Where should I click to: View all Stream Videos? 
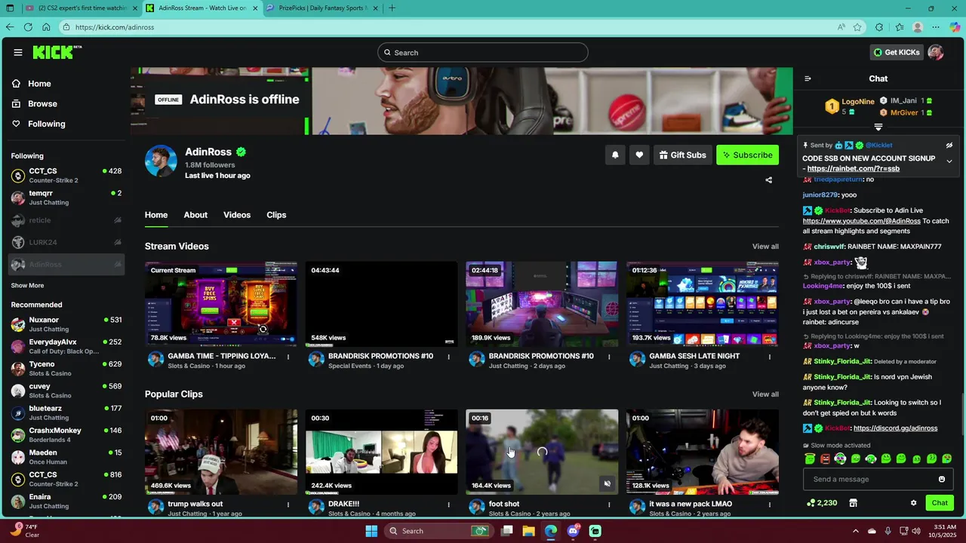pos(765,247)
